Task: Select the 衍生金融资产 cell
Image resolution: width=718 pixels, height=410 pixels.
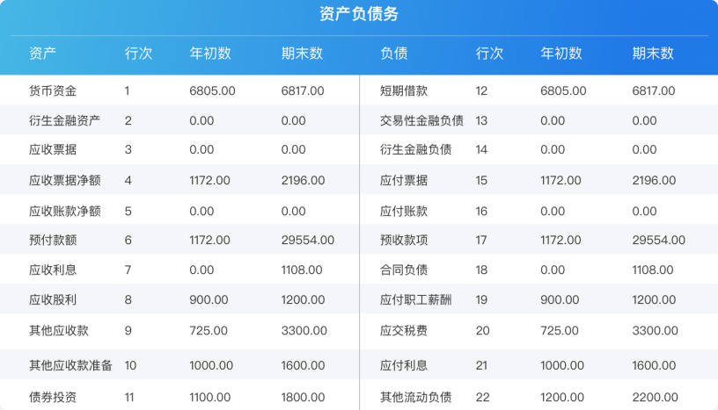Action: tap(64, 120)
